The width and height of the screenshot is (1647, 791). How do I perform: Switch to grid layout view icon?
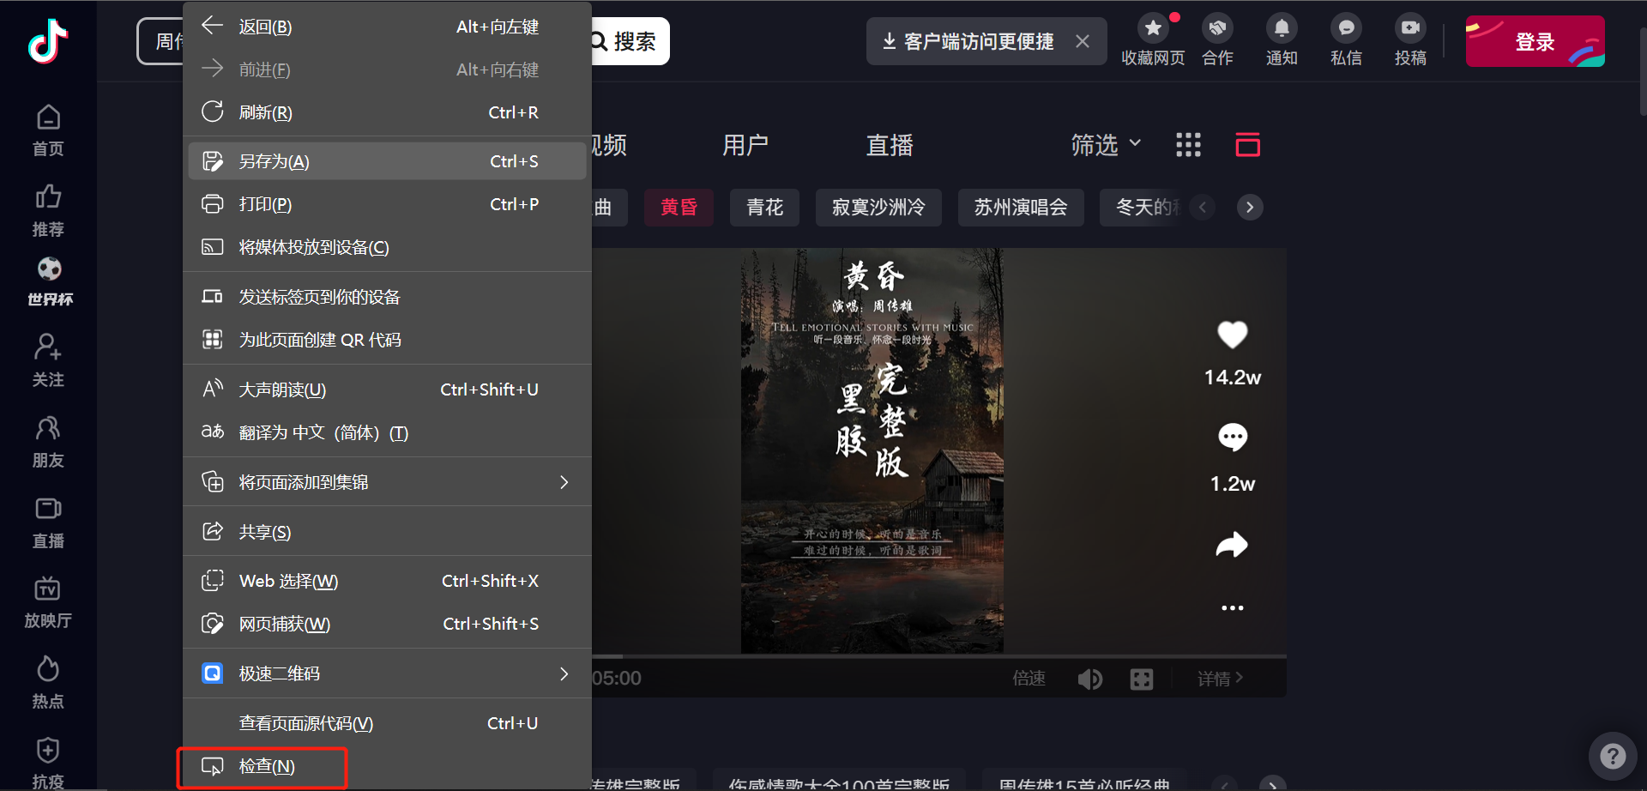[1188, 145]
